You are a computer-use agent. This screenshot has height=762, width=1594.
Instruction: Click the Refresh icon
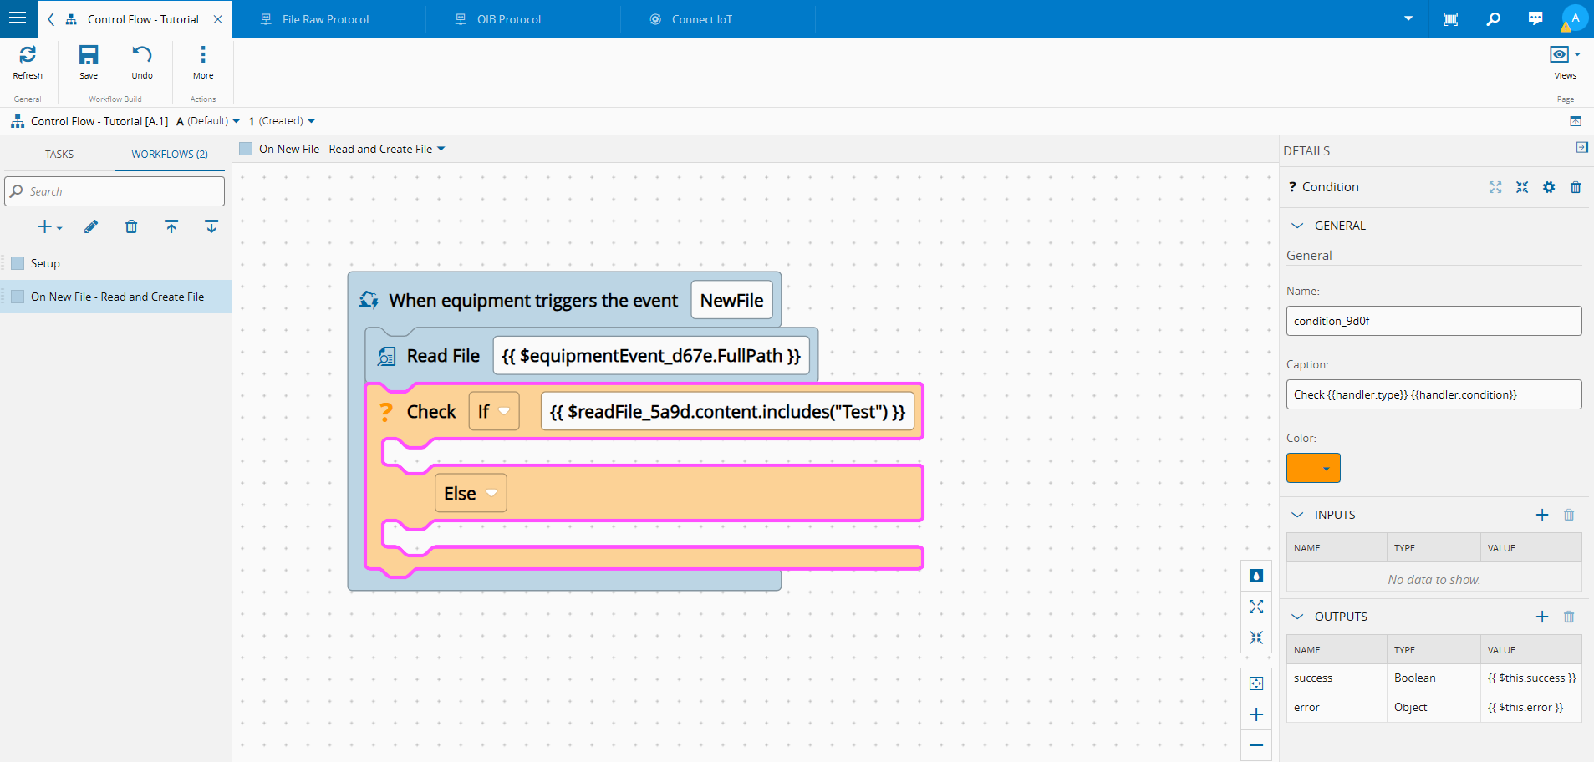click(x=28, y=55)
